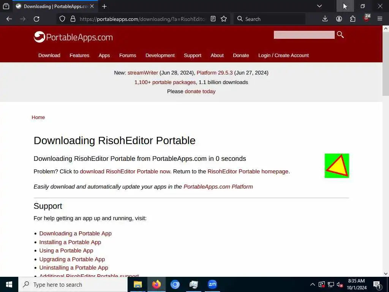
Task: Open the RisohEditor Portable homepage link
Action: (248, 171)
